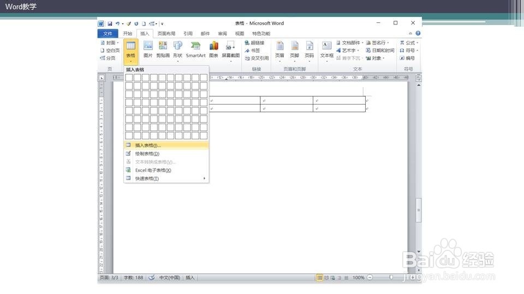Click the new document icon in the Quick Access Toolbar
524x294 pixels.
pyautogui.click(x=144, y=23)
